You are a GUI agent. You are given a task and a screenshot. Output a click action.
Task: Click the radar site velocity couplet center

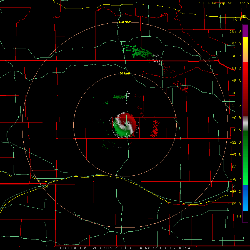click(x=125, y=125)
